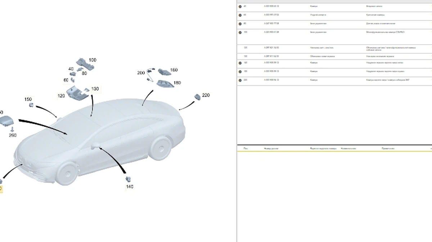Open the info icon beside position 220
432x242 pixels.
(x=240, y=80)
